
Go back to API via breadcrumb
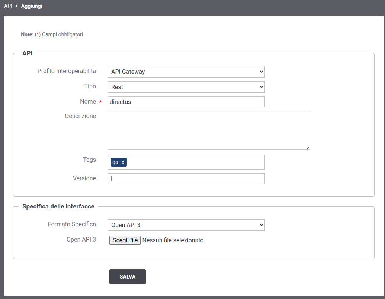click(x=8, y=6)
